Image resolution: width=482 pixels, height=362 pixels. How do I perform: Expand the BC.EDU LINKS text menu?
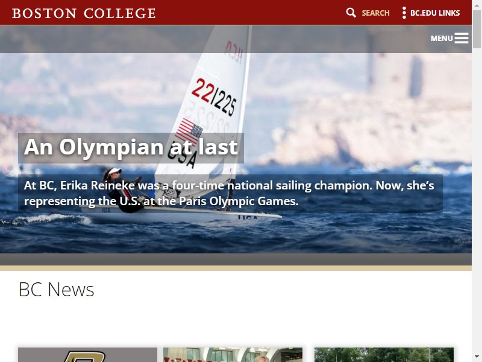(435, 13)
